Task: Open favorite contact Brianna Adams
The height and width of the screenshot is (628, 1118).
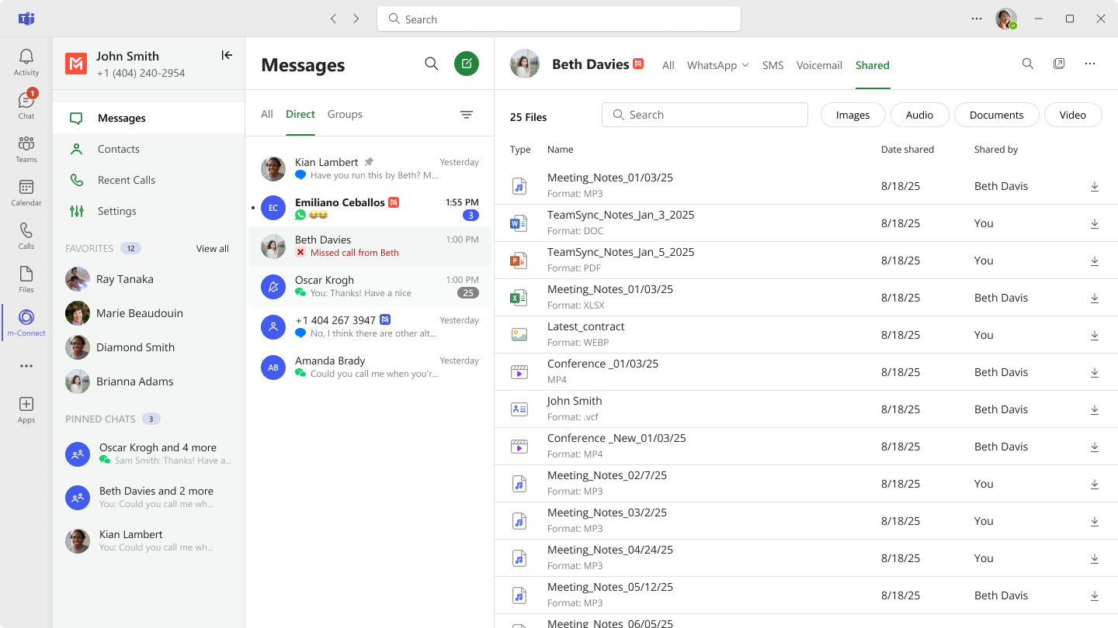Action: point(149,381)
